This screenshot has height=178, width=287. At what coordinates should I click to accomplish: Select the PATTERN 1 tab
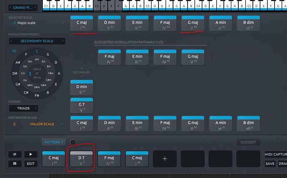54,142
